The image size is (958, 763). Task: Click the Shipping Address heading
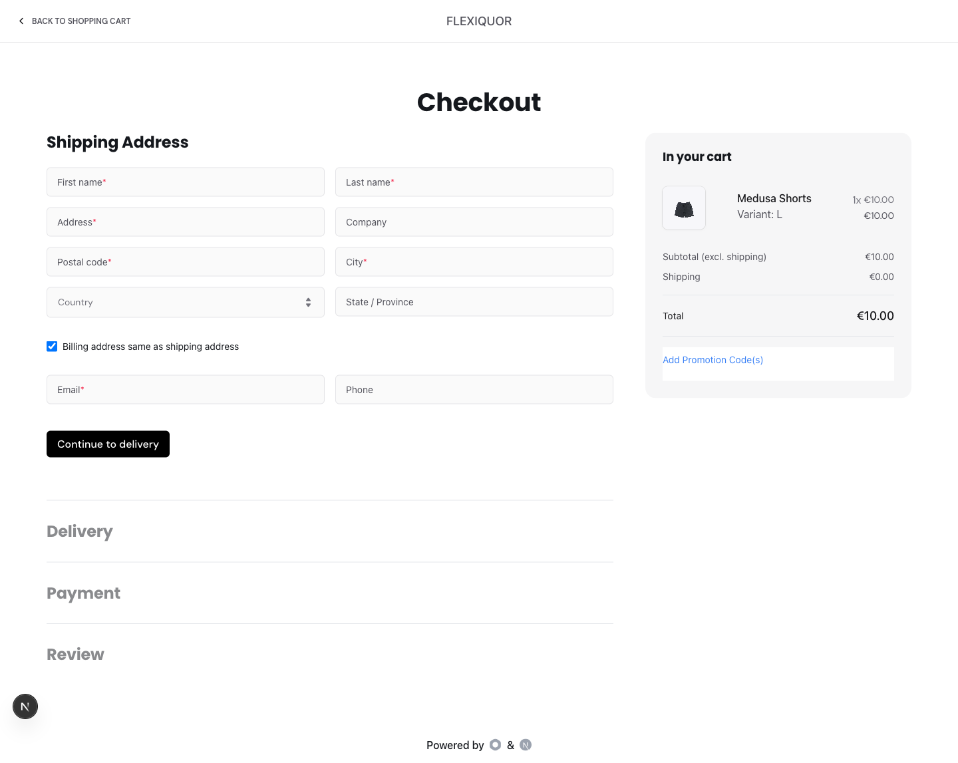(118, 142)
